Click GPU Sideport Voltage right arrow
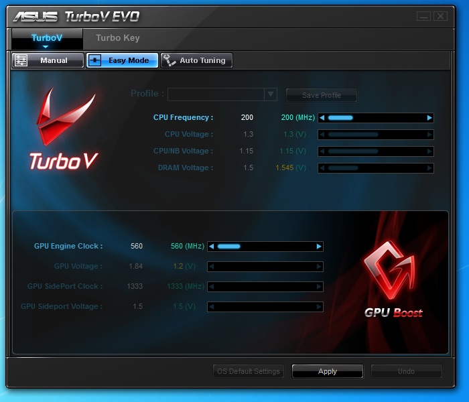This screenshot has width=469, height=402. (319, 307)
